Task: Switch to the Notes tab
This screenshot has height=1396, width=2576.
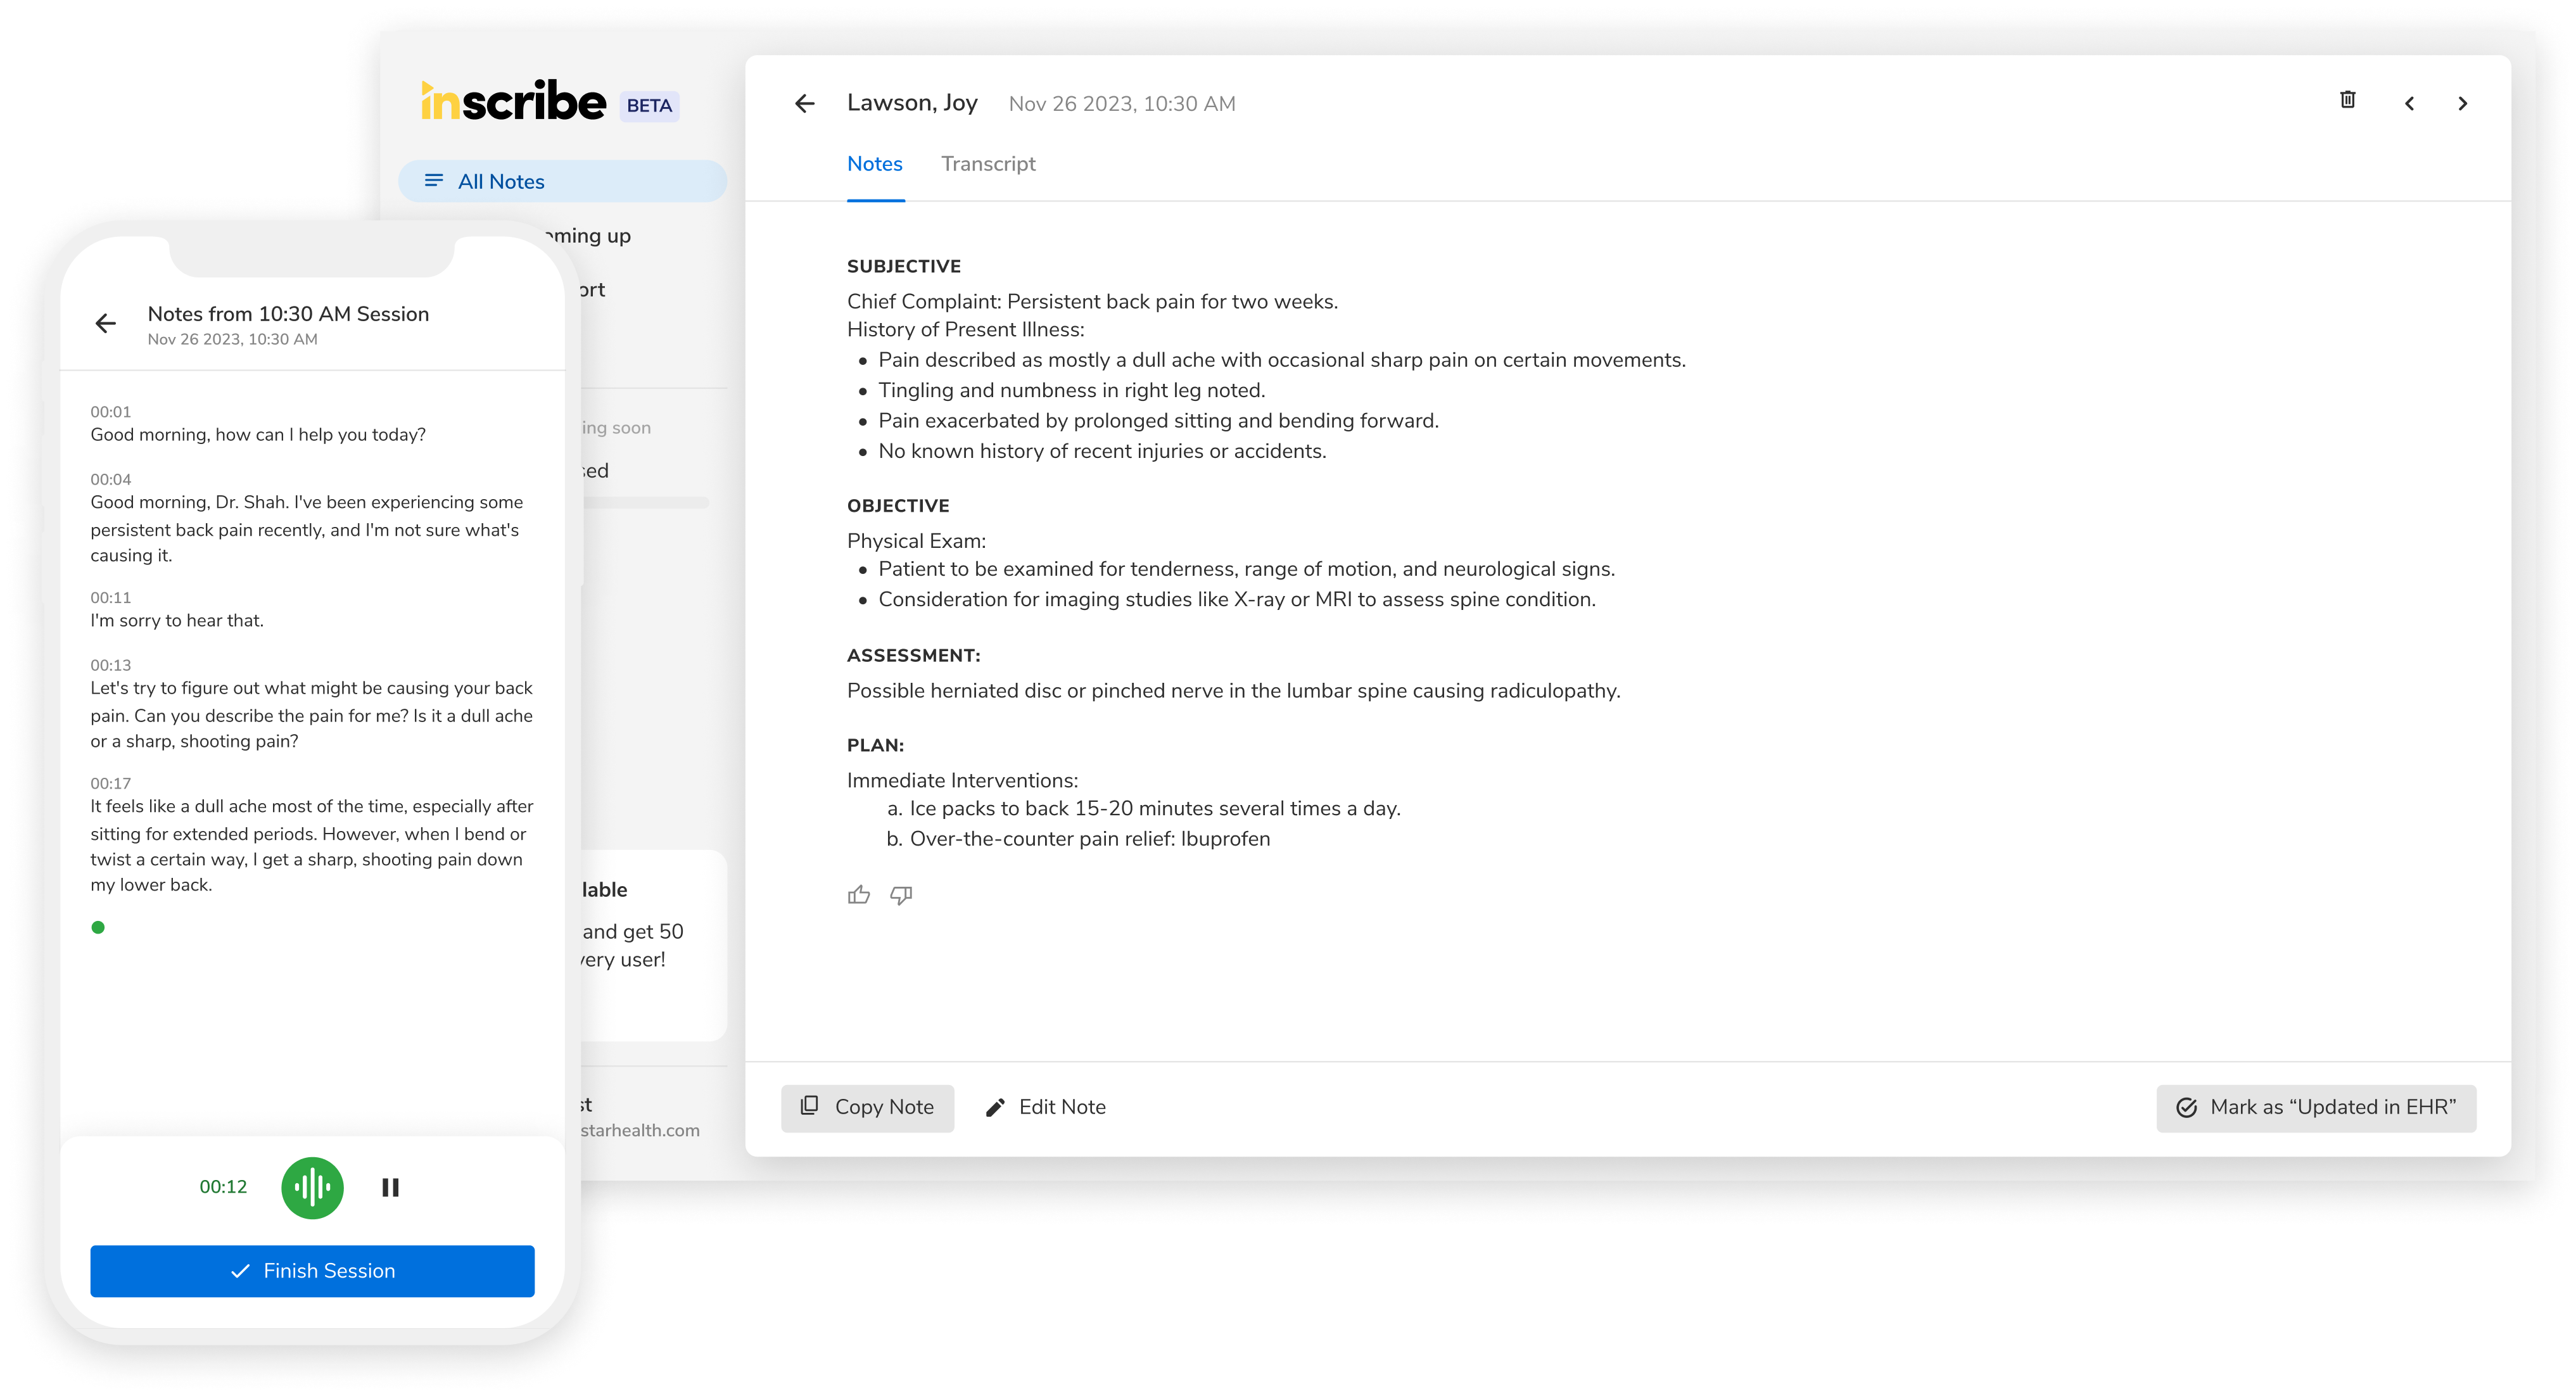Action: click(875, 164)
